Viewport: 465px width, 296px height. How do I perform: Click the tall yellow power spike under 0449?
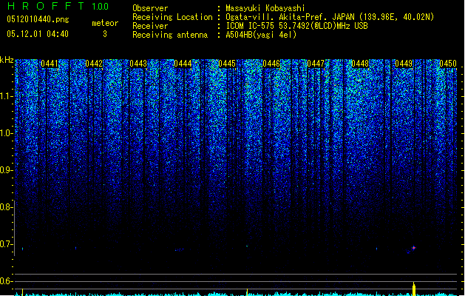[414, 289]
